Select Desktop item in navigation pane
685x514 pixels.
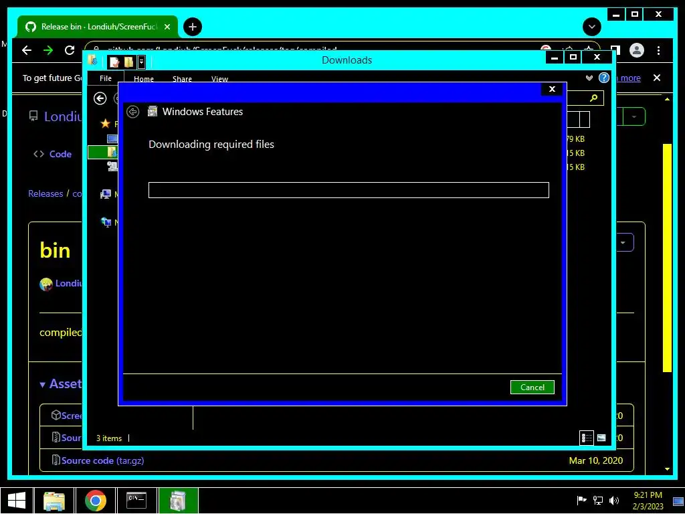112,139
